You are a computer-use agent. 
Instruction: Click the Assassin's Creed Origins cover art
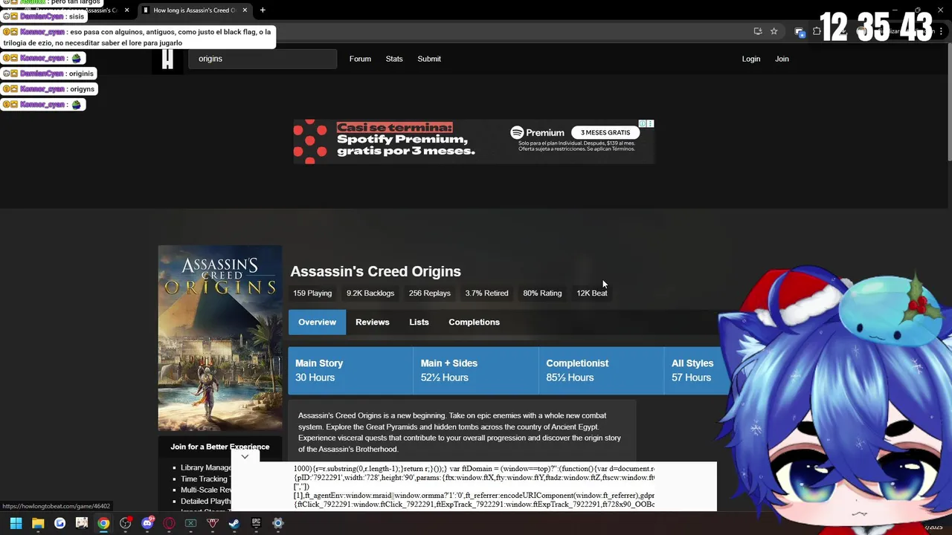click(x=220, y=338)
